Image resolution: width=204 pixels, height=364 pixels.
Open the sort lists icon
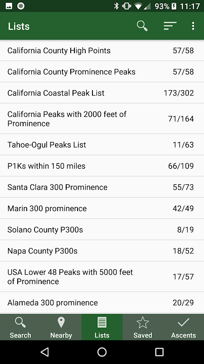(170, 26)
